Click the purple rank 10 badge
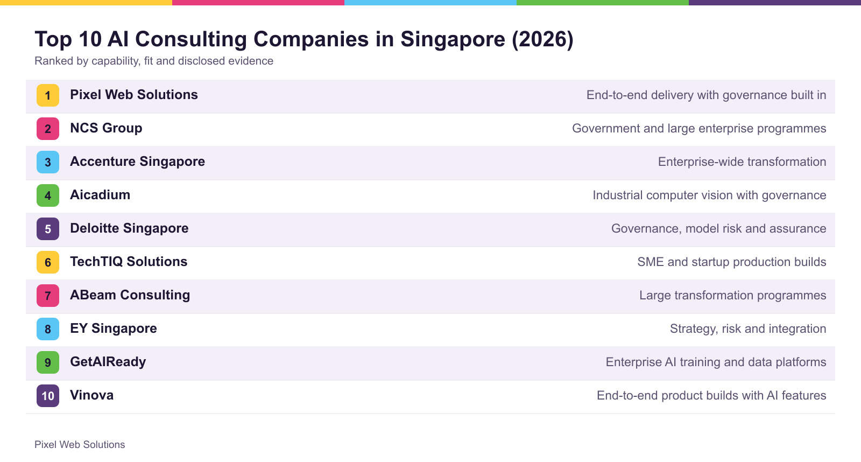This screenshot has height=462, width=861. point(48,396)
